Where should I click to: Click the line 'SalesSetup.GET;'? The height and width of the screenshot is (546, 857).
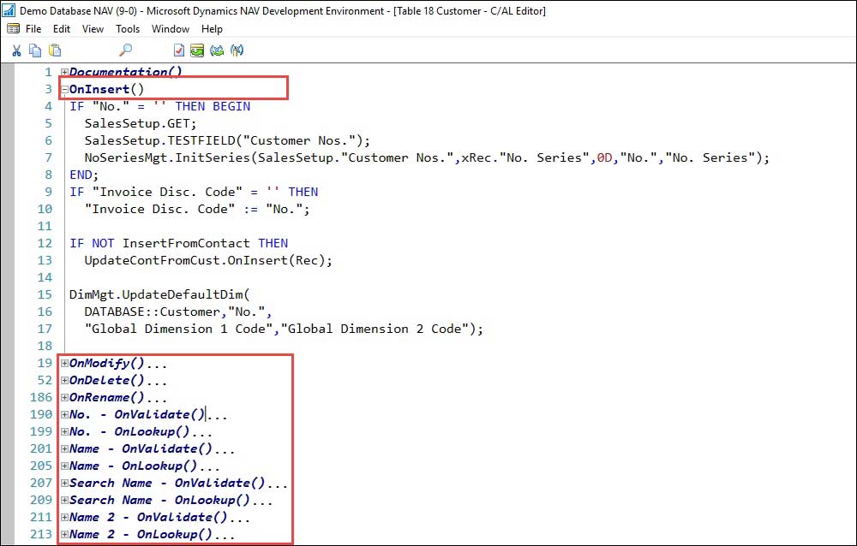click(141, 123)
